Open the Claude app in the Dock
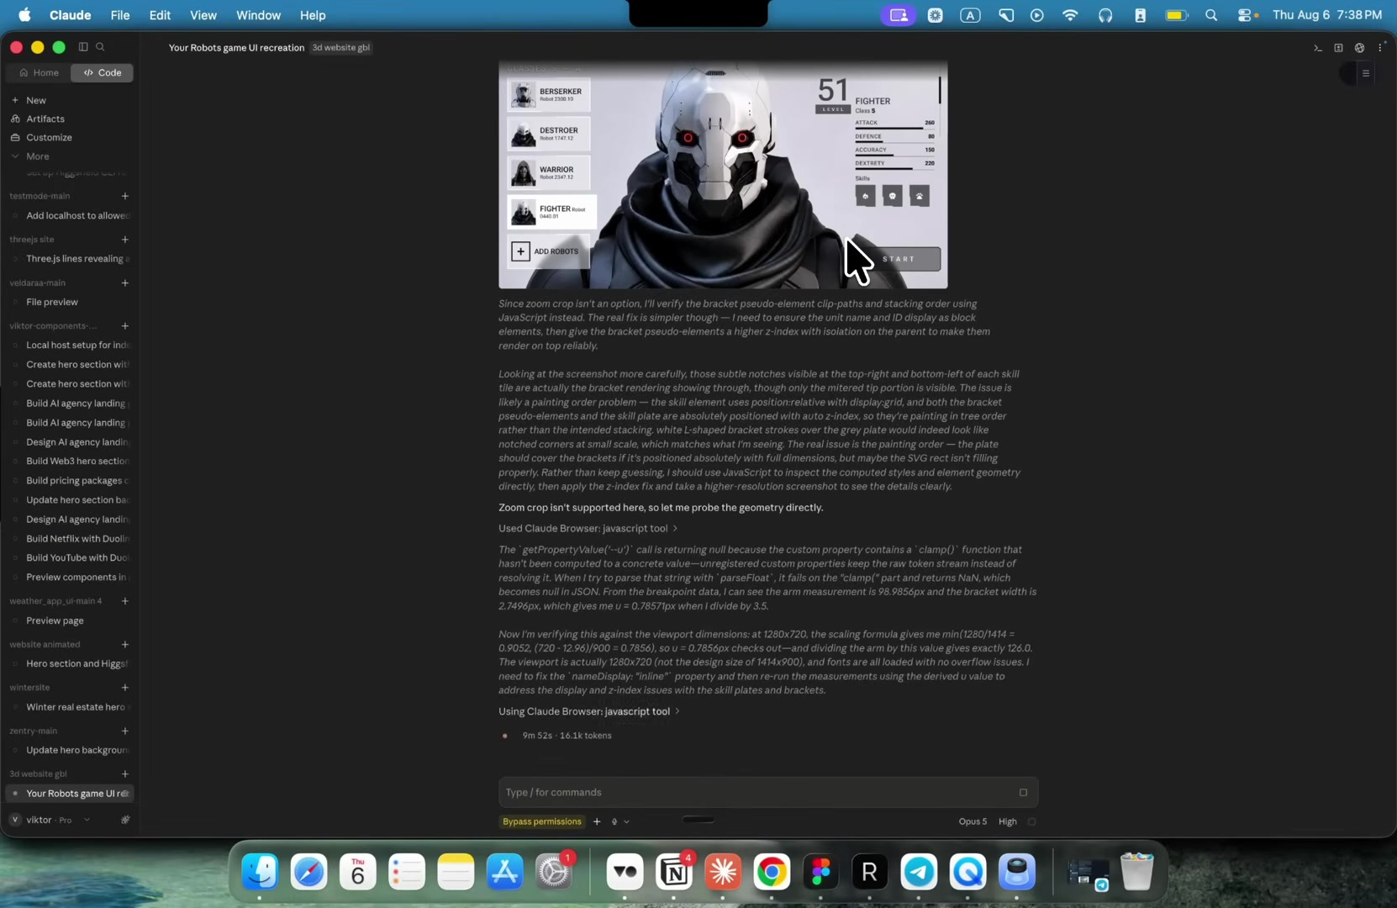 (723, 872)
